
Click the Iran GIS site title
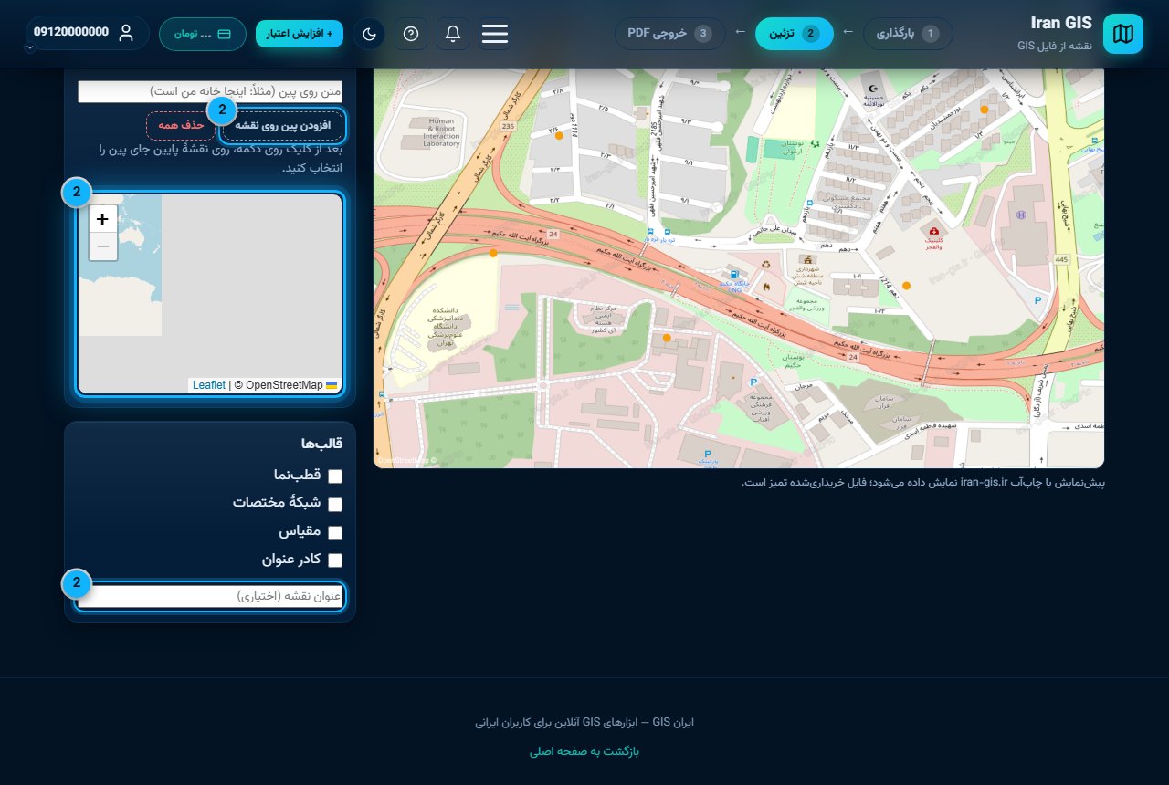[x=1061, y=24]
